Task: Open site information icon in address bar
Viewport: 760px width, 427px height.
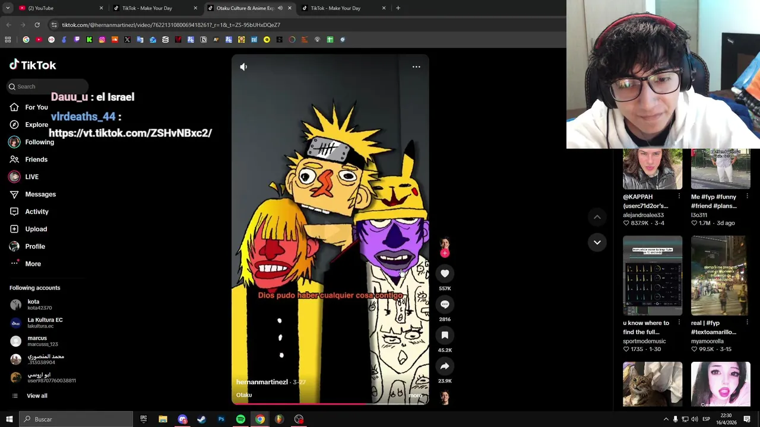Action: point(54,25)
